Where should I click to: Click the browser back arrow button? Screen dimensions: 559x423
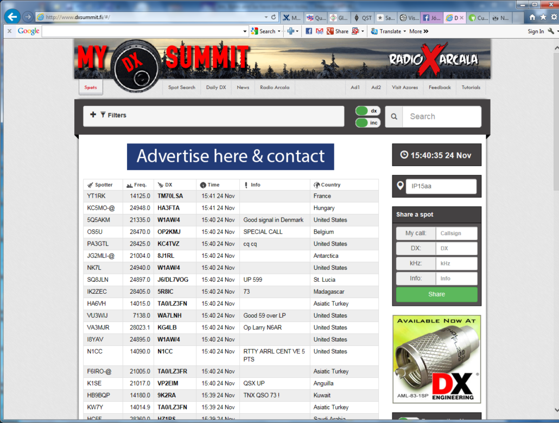click(x=12, y=16)
